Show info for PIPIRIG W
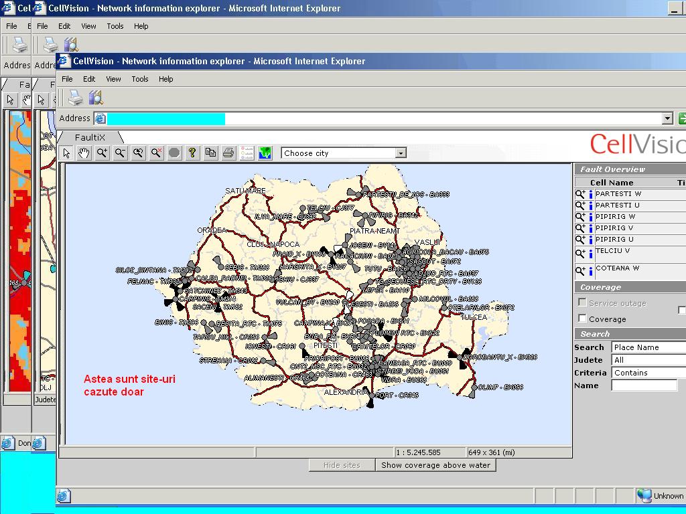 pos(591,217)
